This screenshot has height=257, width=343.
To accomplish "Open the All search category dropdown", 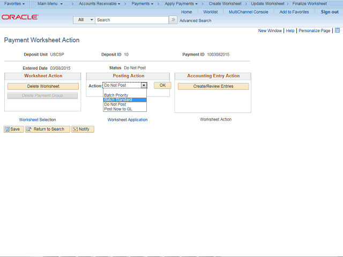I will [x=84, y=20].
